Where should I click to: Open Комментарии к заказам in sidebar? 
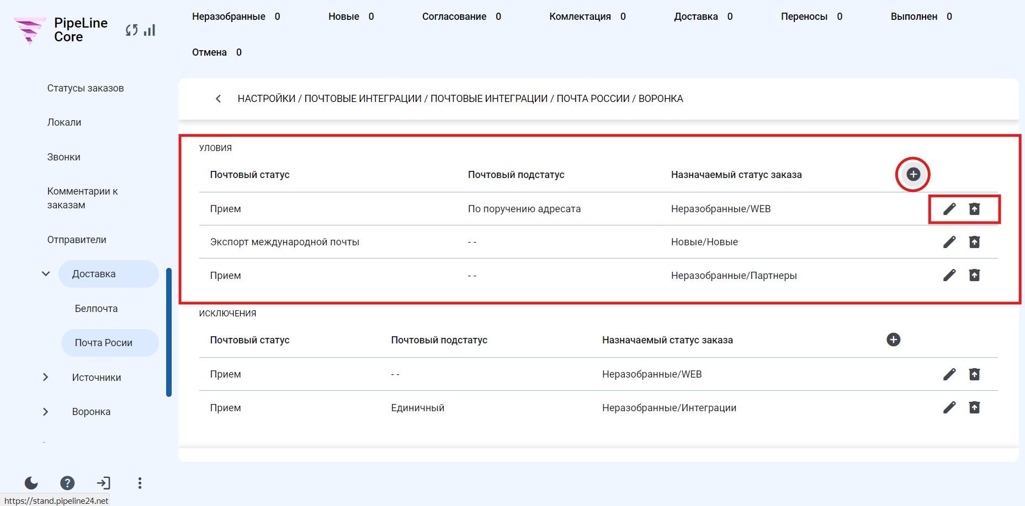(x=83, y=198)
